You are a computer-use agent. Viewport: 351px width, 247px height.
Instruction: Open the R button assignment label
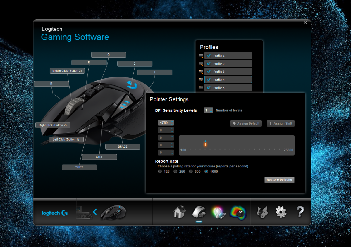coord(51,84)
